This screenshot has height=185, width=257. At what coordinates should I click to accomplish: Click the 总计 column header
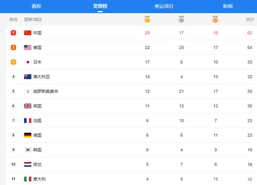[x=250, y=19]
